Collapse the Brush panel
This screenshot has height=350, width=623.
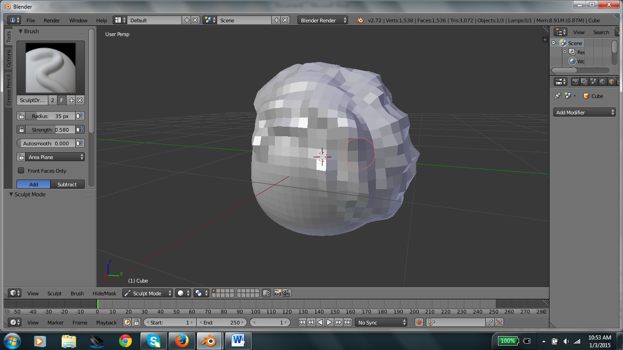(21, 31)
